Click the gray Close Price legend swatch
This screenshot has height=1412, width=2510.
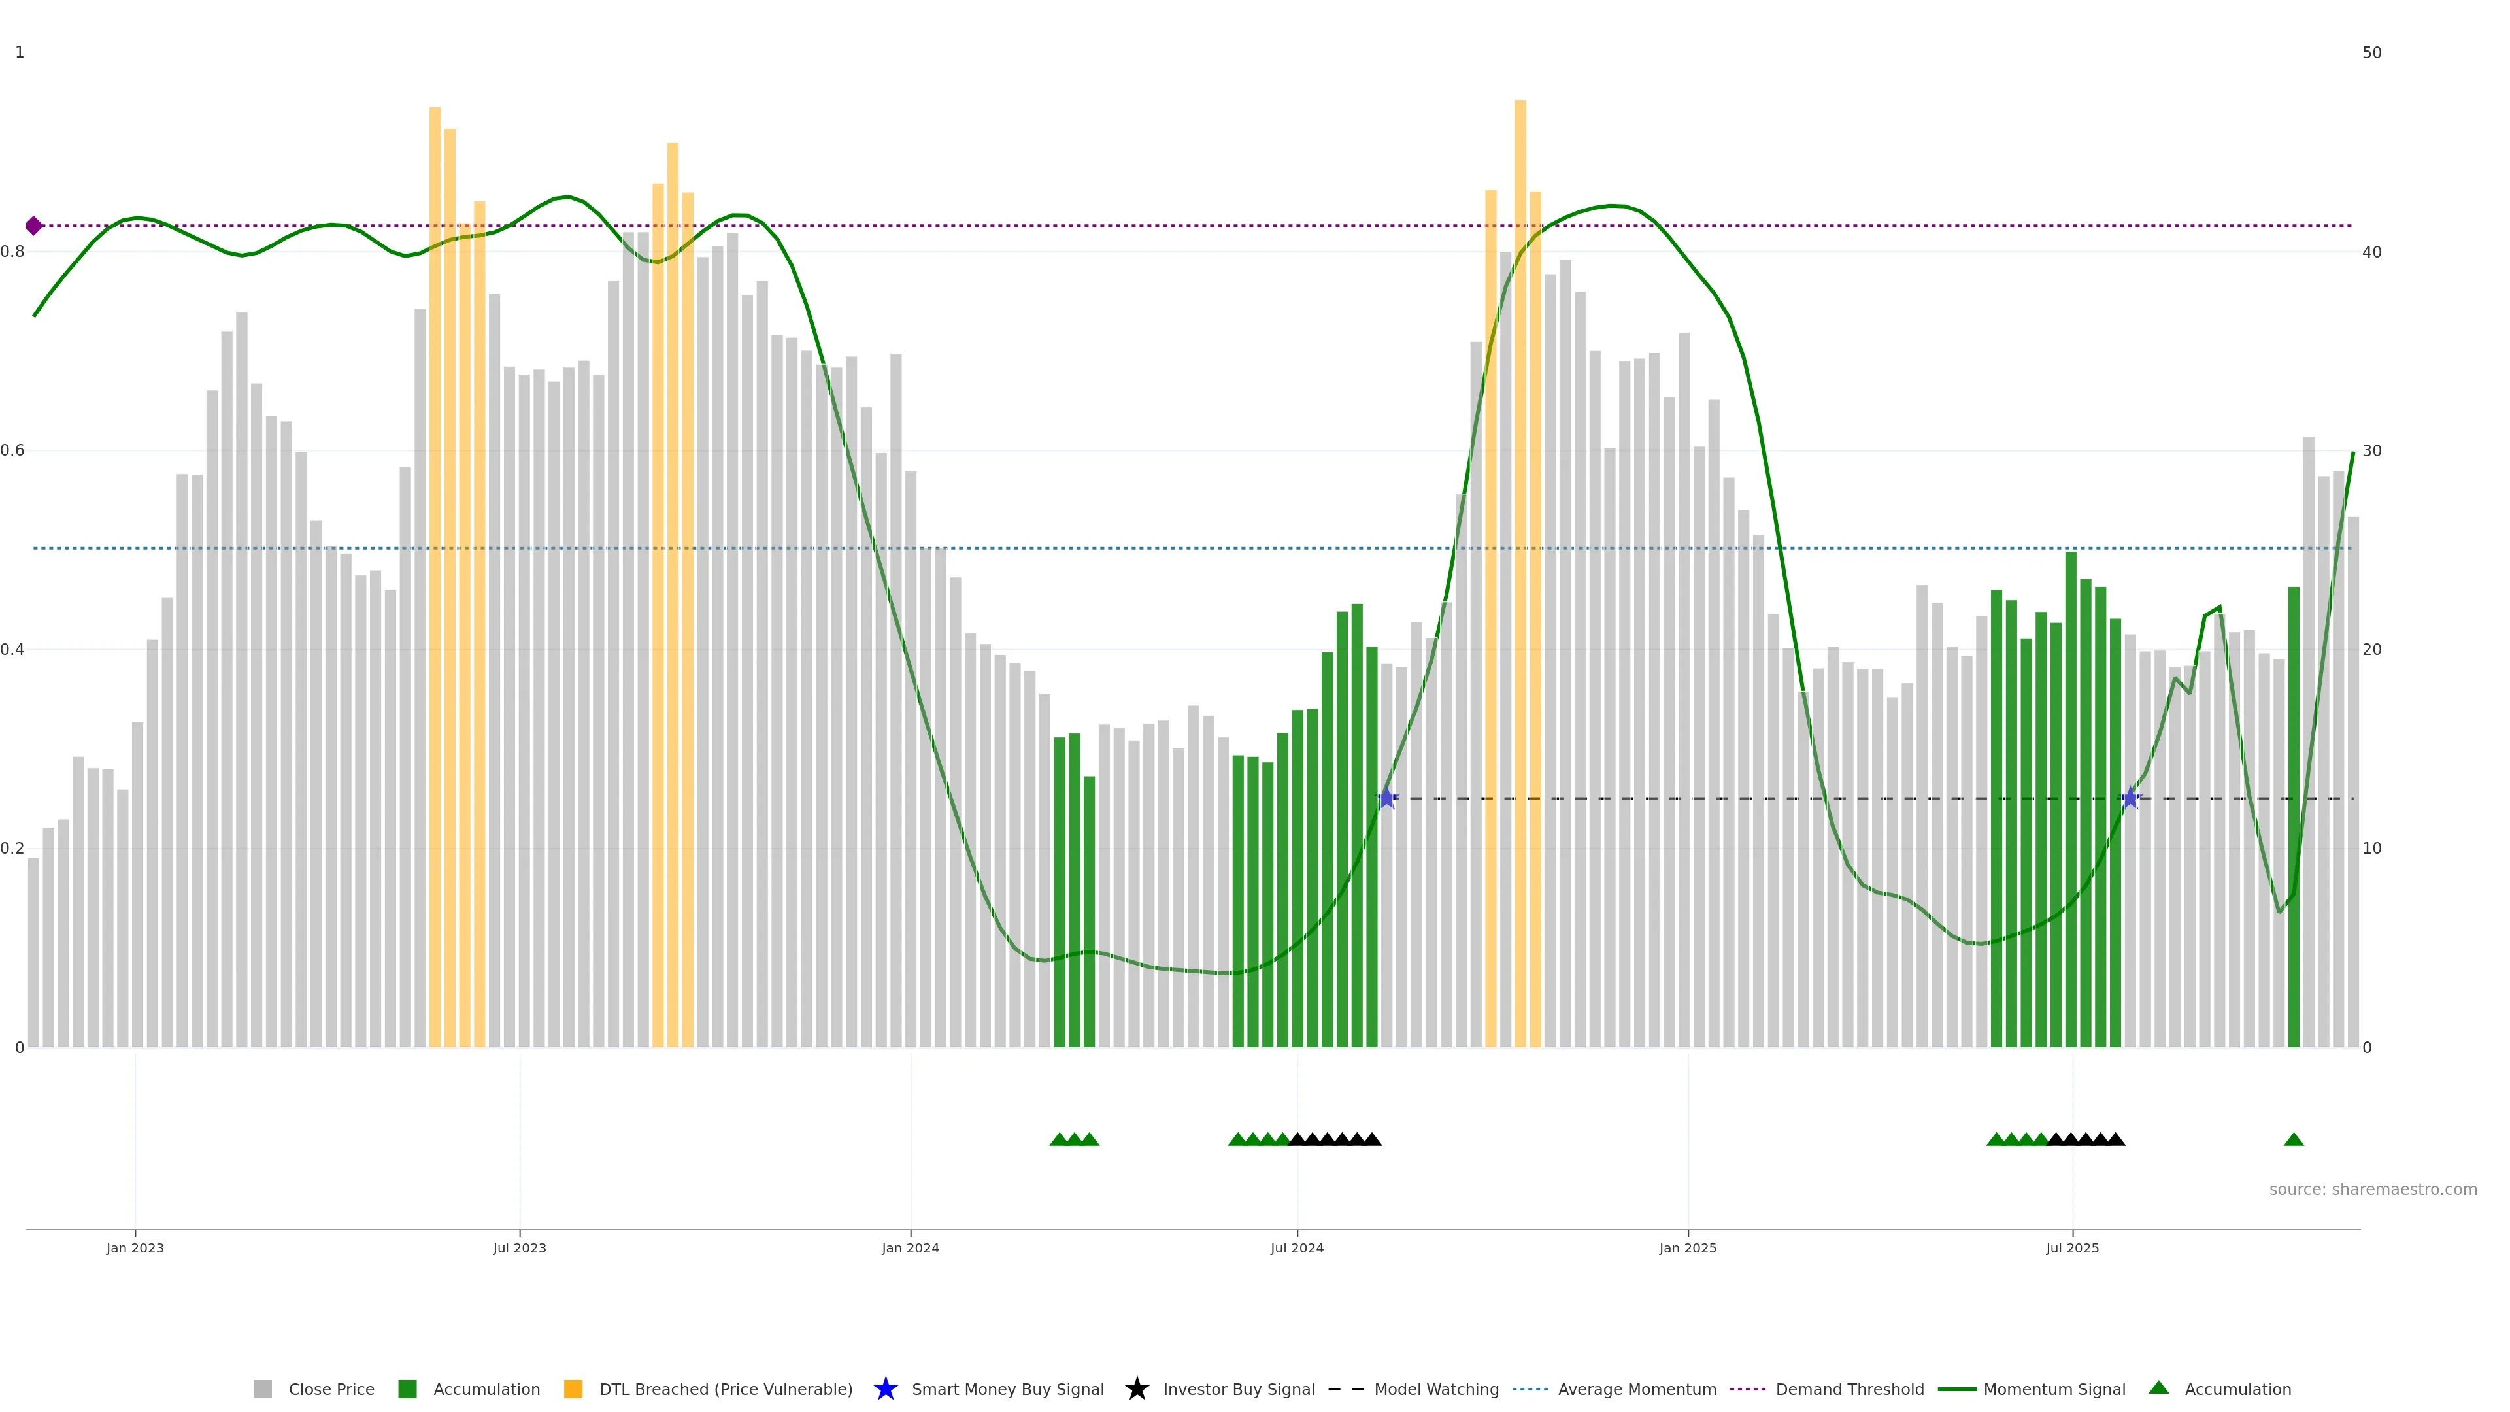click(x=262, y=1388)
